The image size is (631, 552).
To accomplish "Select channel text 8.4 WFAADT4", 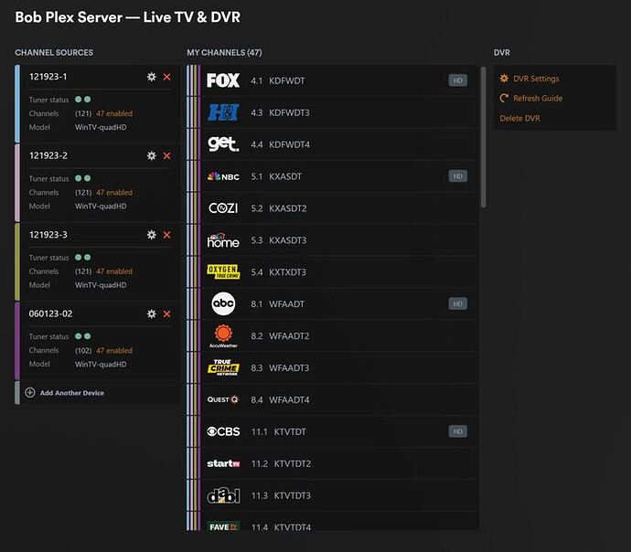I will point(280,399).
